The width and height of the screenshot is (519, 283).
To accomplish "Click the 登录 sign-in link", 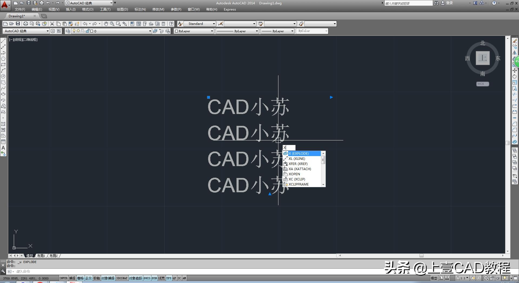I will [449, 3].
